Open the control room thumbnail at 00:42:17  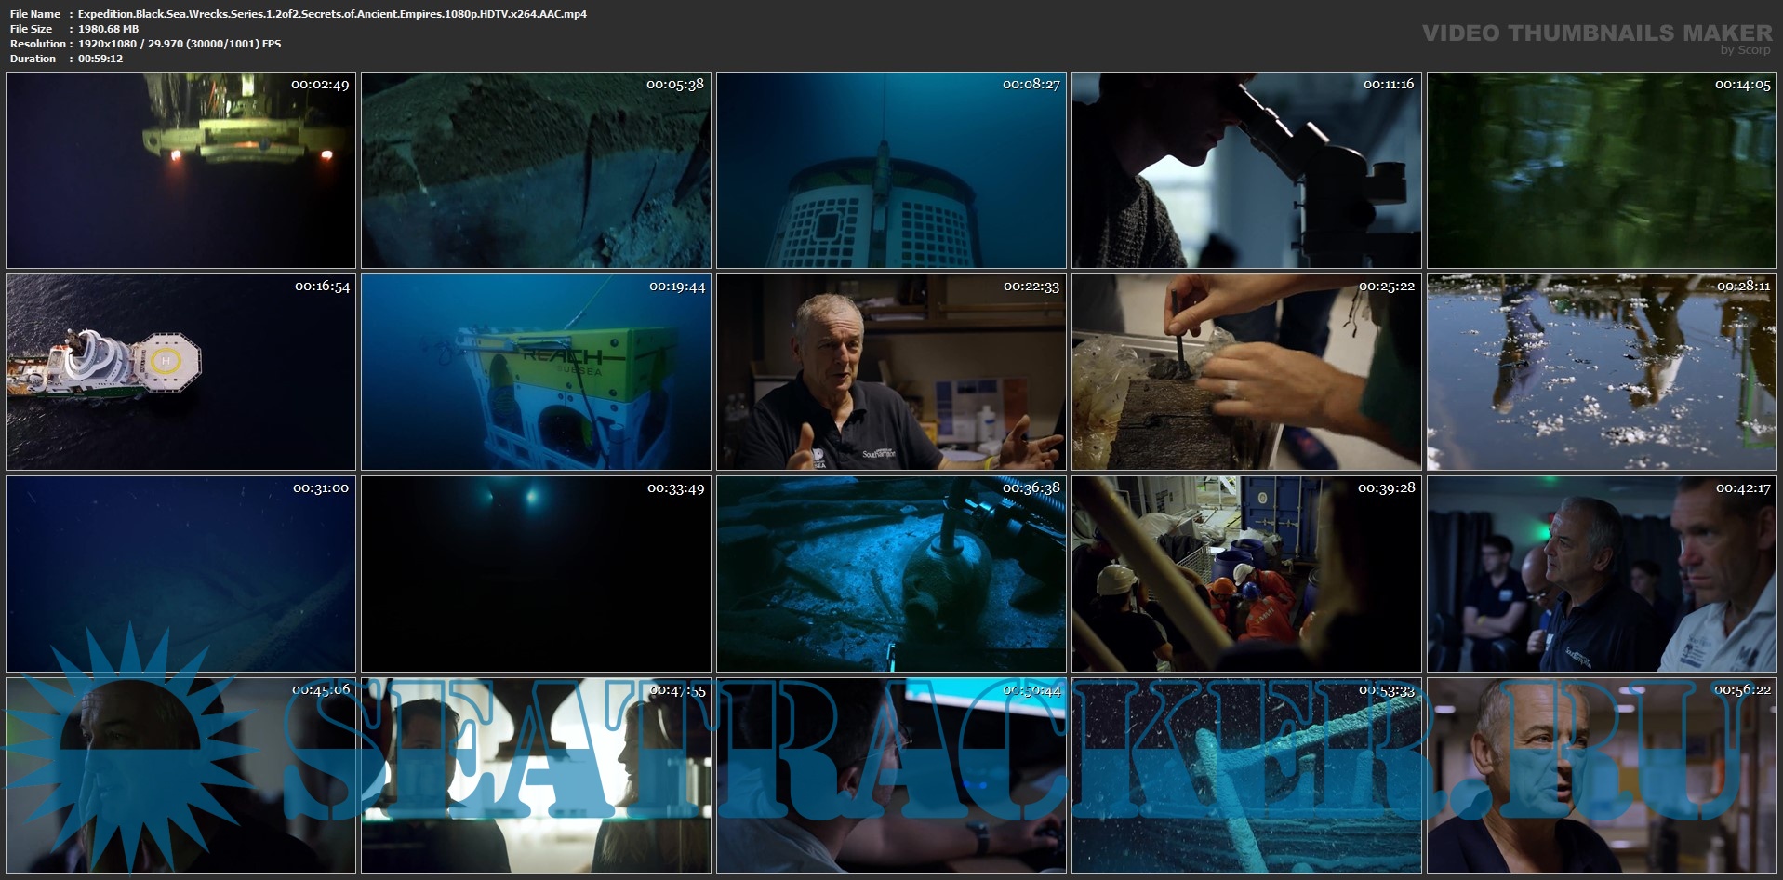(1602, 574)
